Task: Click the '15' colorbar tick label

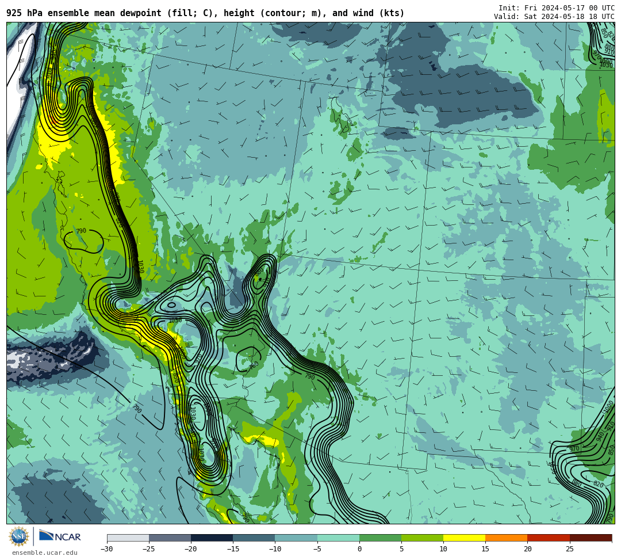Action: 485,549
